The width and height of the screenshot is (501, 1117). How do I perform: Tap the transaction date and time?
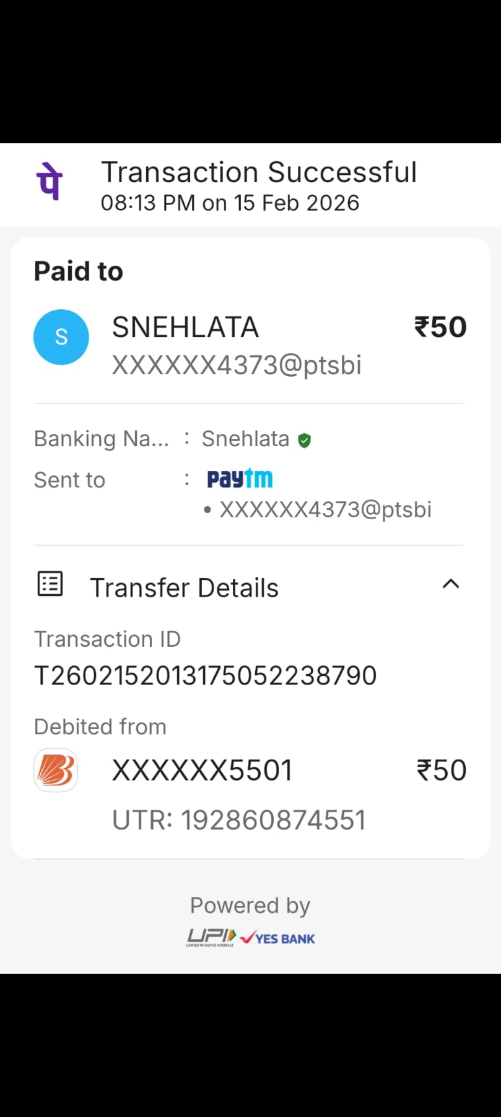click(x=230, y=203)
